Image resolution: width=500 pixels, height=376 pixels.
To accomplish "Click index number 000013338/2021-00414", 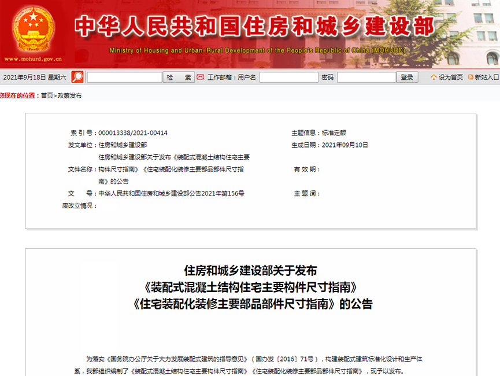I will [x=133, y=133].
